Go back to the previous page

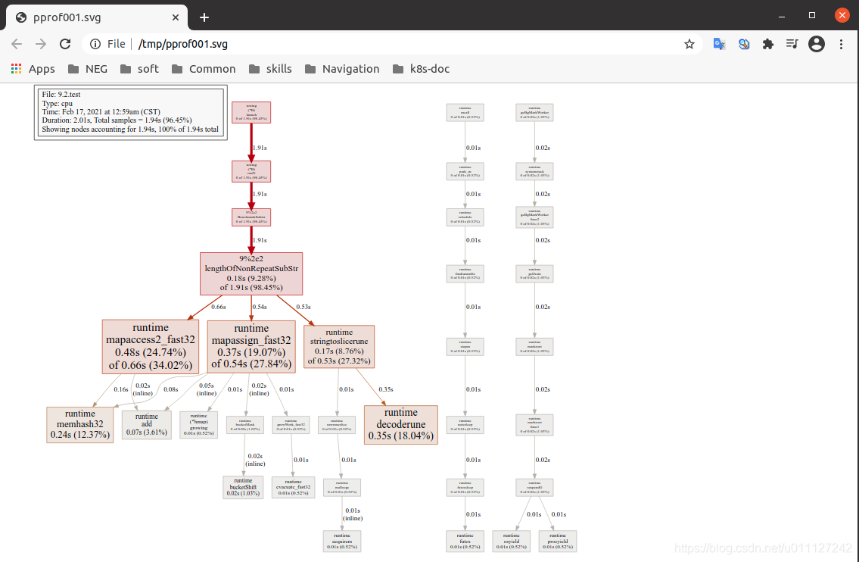(x=17, y=44)
